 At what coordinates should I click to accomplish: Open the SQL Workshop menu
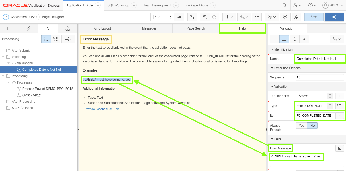[x=118, y=5]
